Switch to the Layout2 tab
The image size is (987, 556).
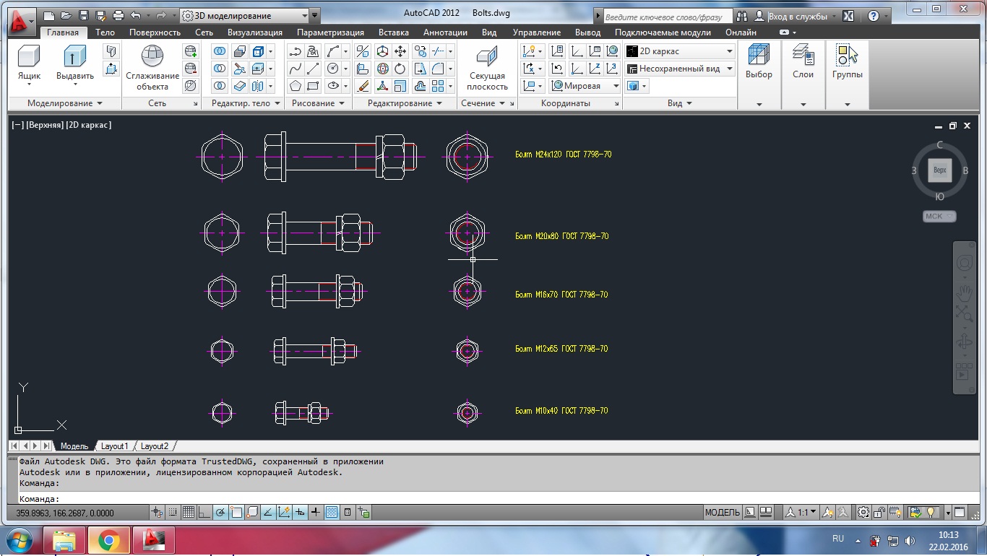coord(155,446)
